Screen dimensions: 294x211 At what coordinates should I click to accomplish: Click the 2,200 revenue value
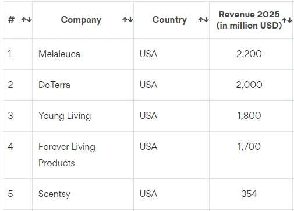click(249, 54)
